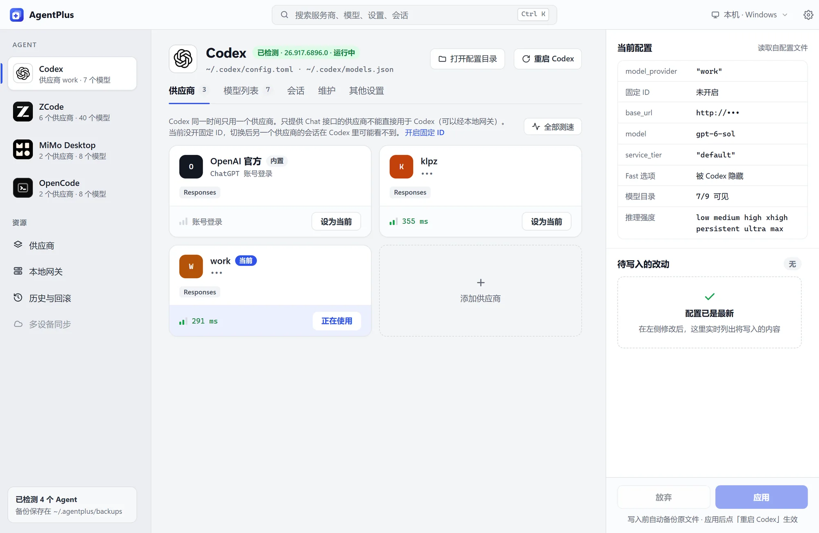
Task: Open 供应商 in the resources sidebar
Action: (72, 245)
